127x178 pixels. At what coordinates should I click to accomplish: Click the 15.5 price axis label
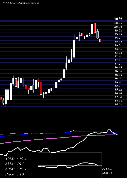(117, 86)
